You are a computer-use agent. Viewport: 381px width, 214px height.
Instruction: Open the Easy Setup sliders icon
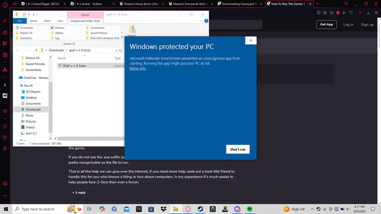point(376,13)
